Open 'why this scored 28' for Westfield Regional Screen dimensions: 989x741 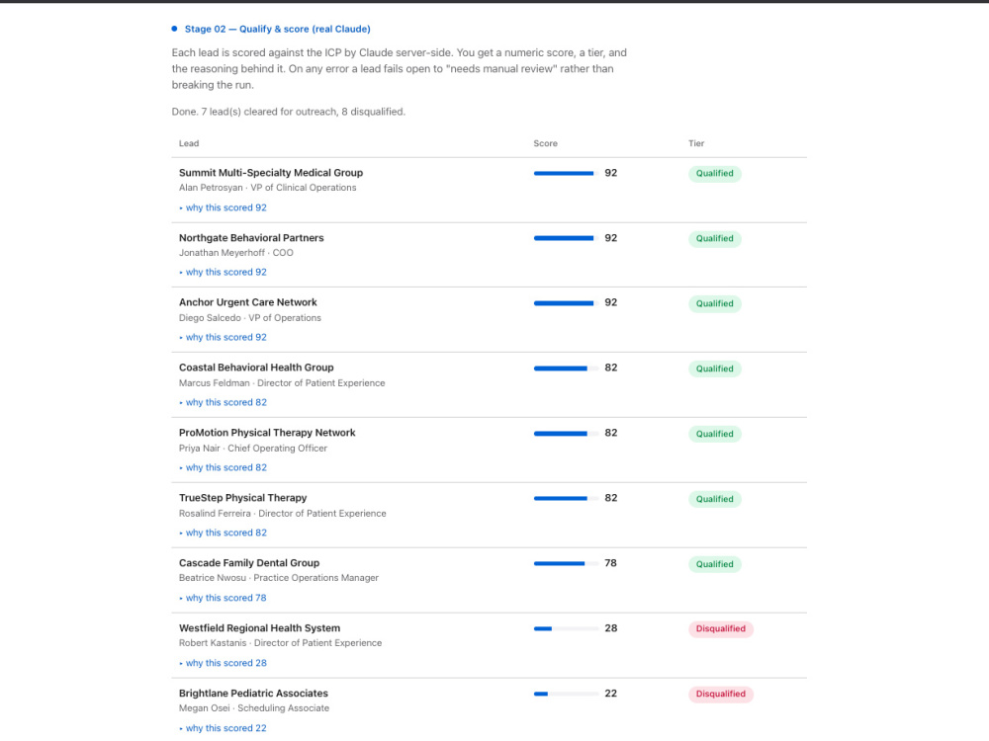(223, 663)
